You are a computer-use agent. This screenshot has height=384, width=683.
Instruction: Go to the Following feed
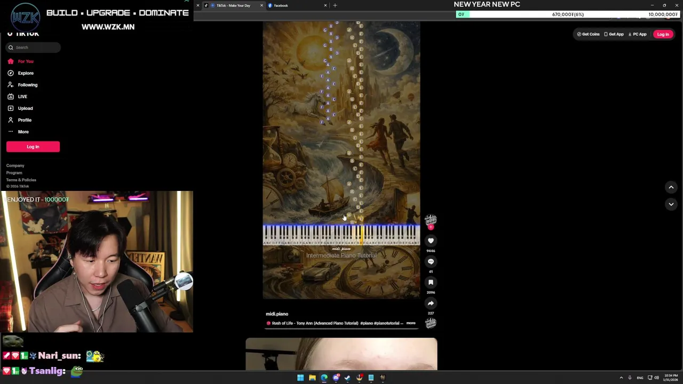coord(27,85)
